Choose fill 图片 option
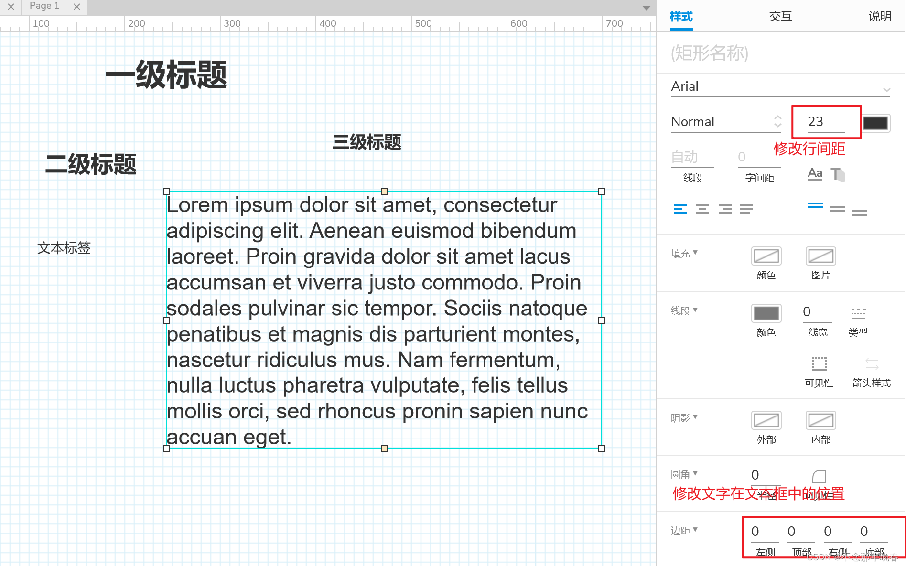The width and height of the screenshot is (906, 566). click(x=820, y=256)
